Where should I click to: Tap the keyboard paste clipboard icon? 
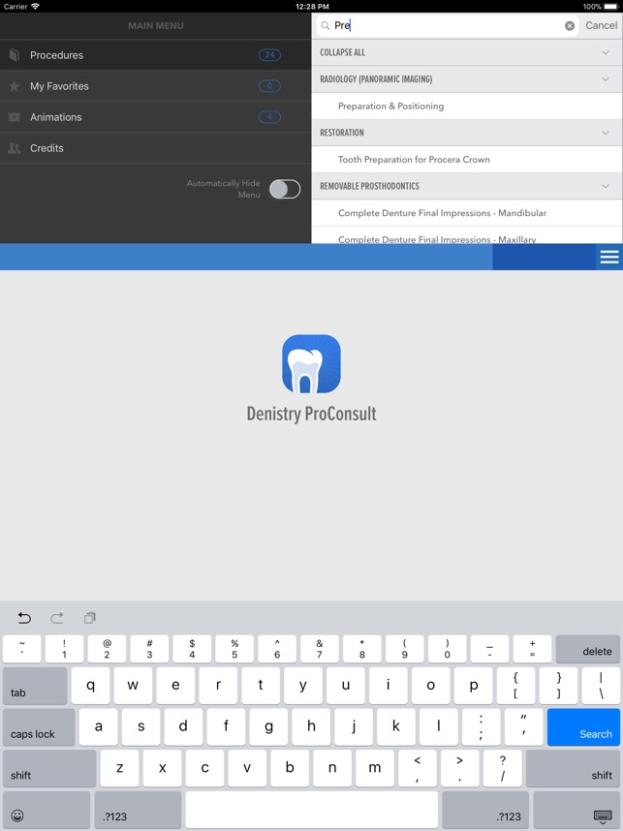click(x=89, y=618)
